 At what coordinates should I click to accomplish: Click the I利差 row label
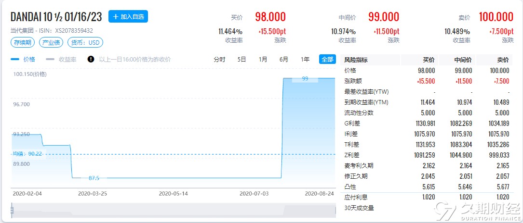coord(351,134)
